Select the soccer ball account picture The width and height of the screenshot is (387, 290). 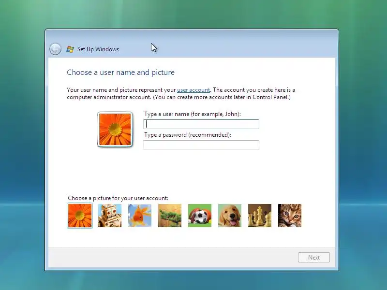[200, 216]
